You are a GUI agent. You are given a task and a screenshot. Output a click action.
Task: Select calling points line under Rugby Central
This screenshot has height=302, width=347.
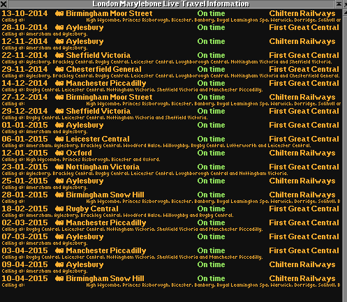117,216
